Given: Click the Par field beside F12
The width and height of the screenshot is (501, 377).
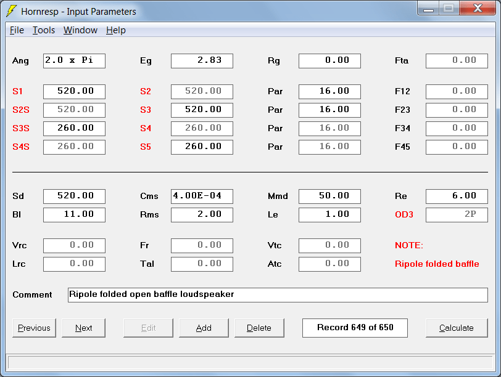Looking at the screenshot, I should point(329,92).
